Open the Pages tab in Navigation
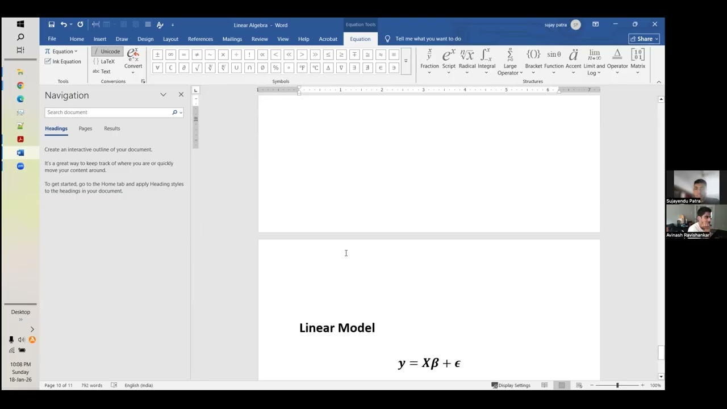 [85, 128]
